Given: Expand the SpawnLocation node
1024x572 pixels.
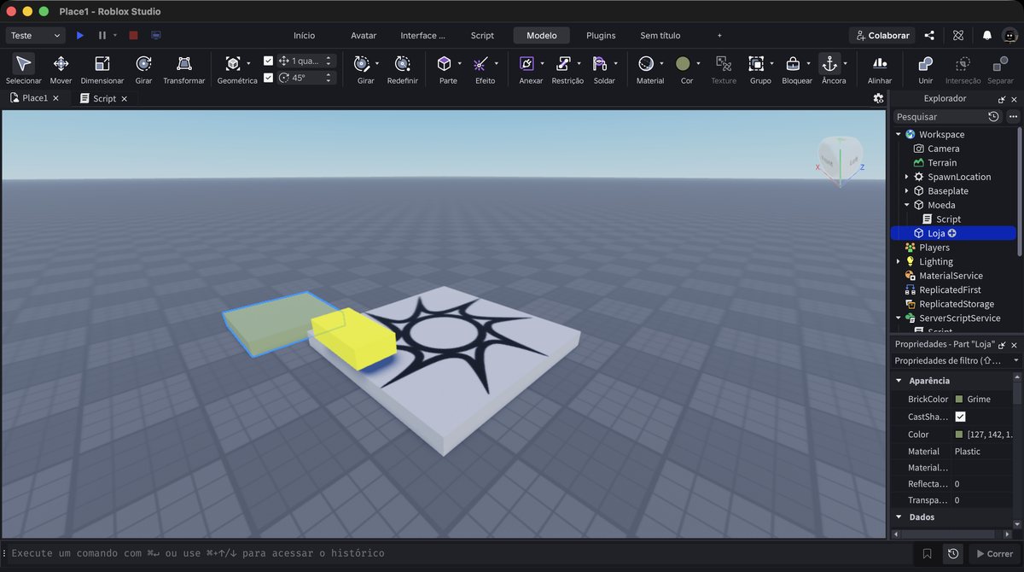Looking at the screenshot, I should click(906, 177).
